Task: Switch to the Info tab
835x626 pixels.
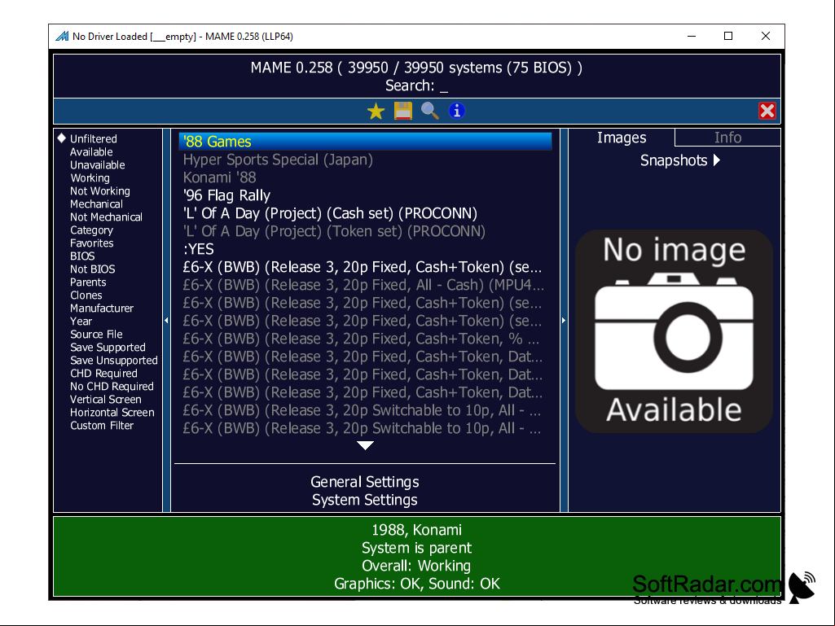Action: coord(727,138)
